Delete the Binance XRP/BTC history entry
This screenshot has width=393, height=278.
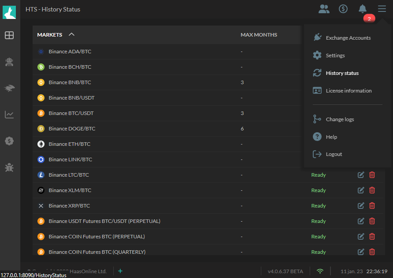[x=372, y=206]
